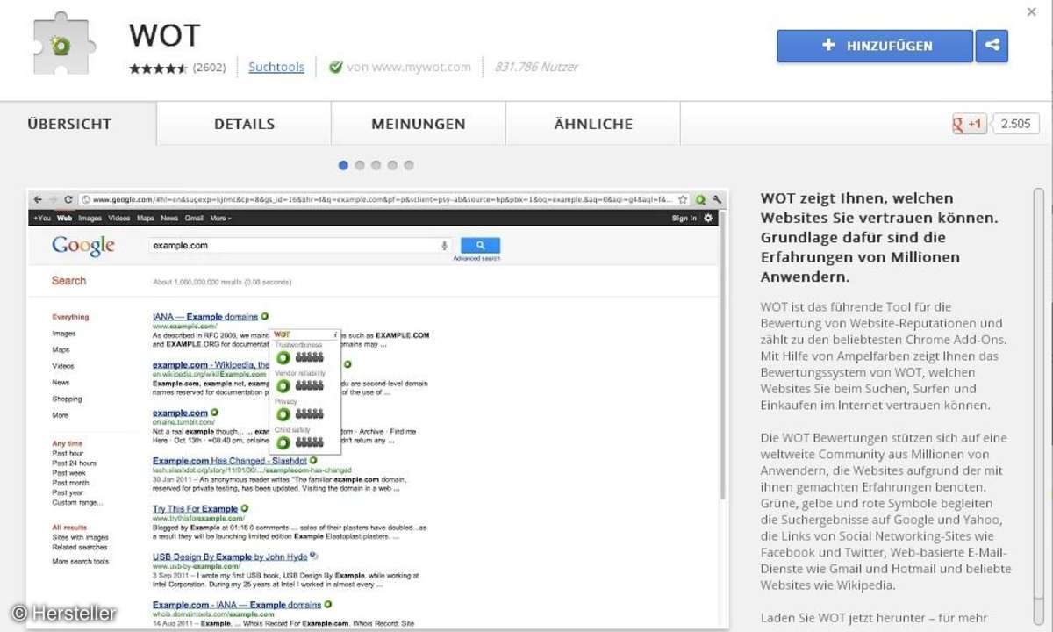The width and height of the screenshot is (1053, 632).
Task: Select Related searches filter
Action: (x=78, y=548)
